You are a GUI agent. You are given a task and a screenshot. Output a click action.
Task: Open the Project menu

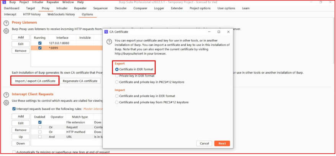24,2
